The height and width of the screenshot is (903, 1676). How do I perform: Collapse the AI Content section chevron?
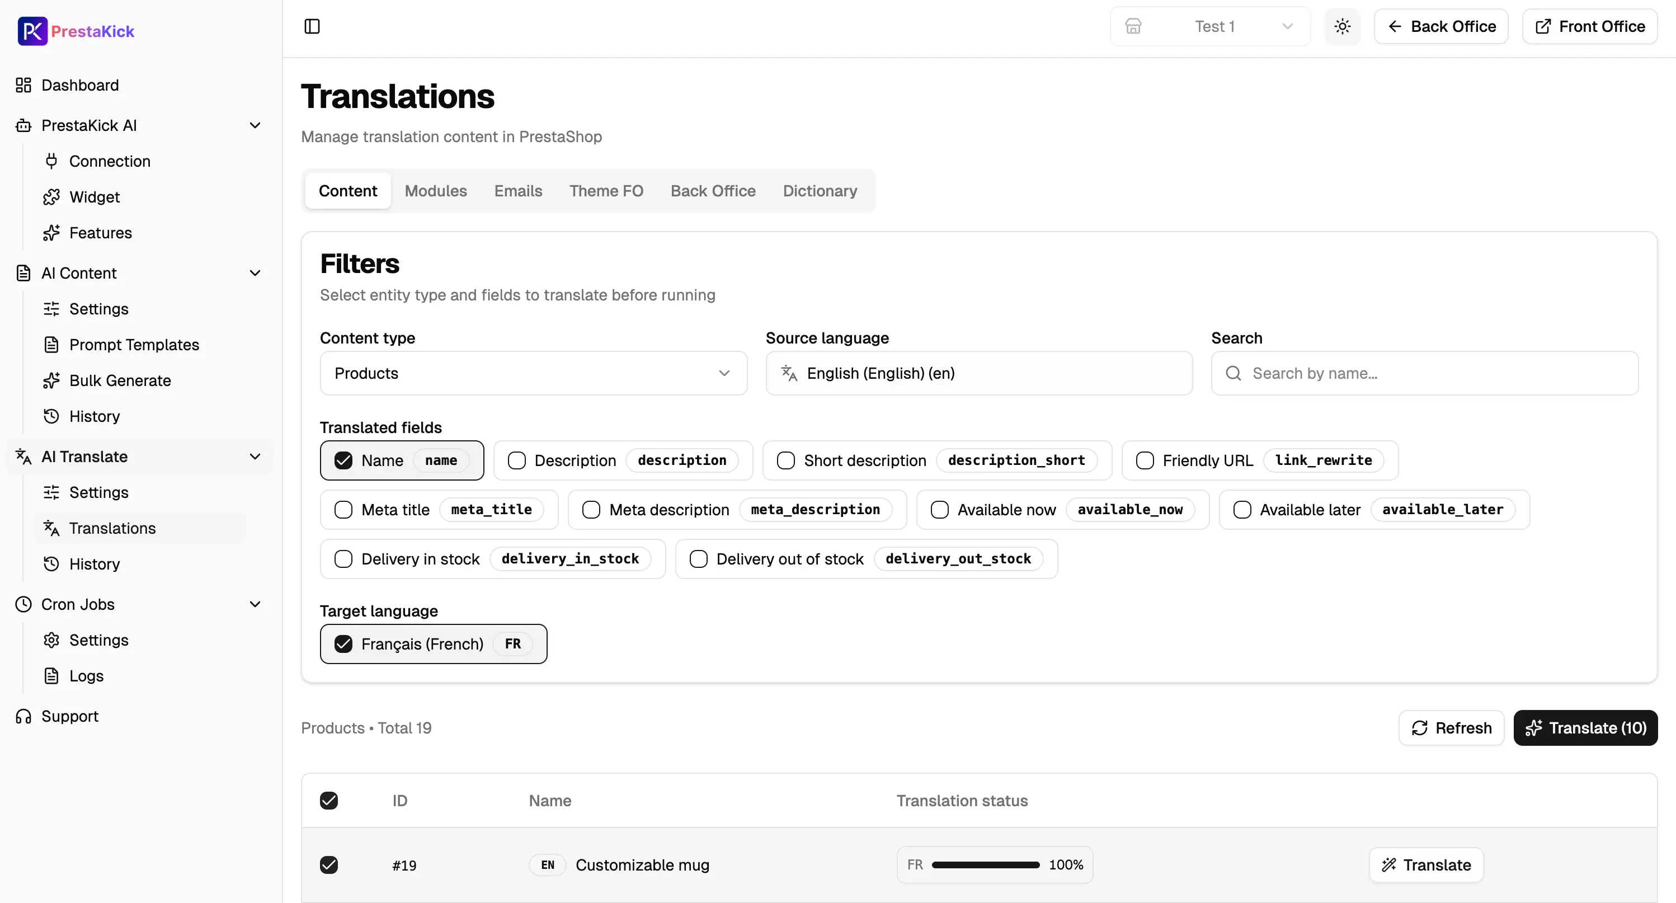(255, 273)
